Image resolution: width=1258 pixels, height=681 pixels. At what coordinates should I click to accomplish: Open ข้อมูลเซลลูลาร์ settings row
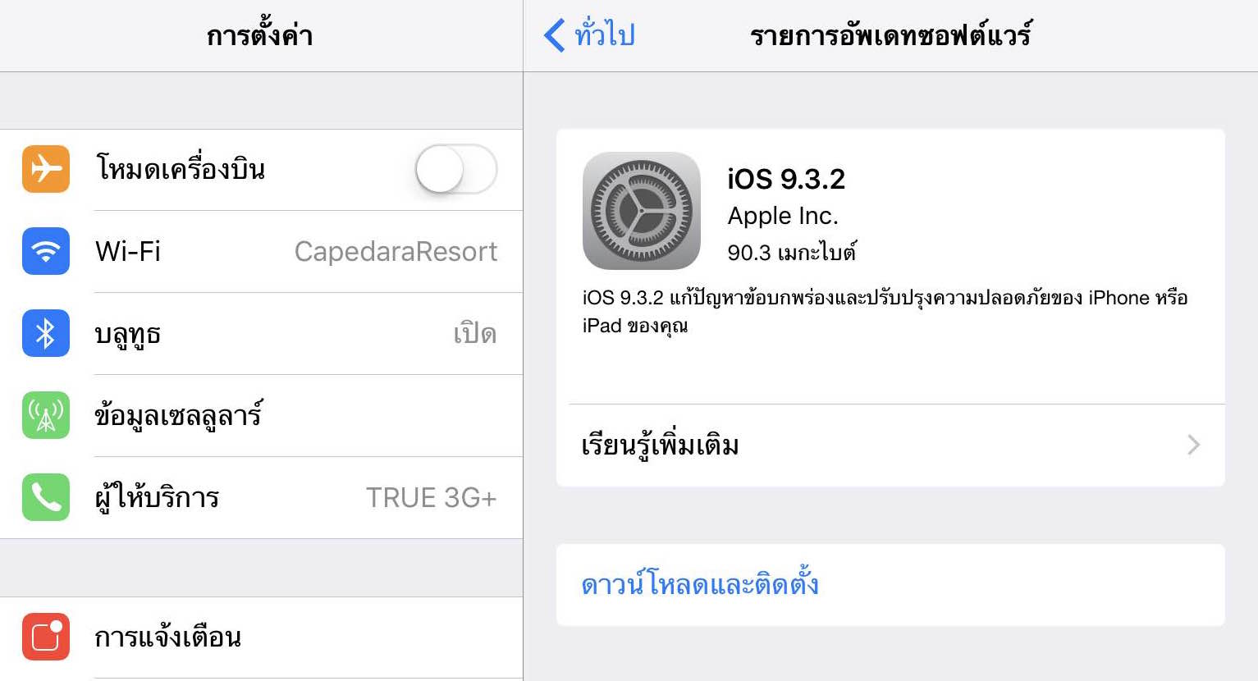pyautogui.click(x=261, y=415)
